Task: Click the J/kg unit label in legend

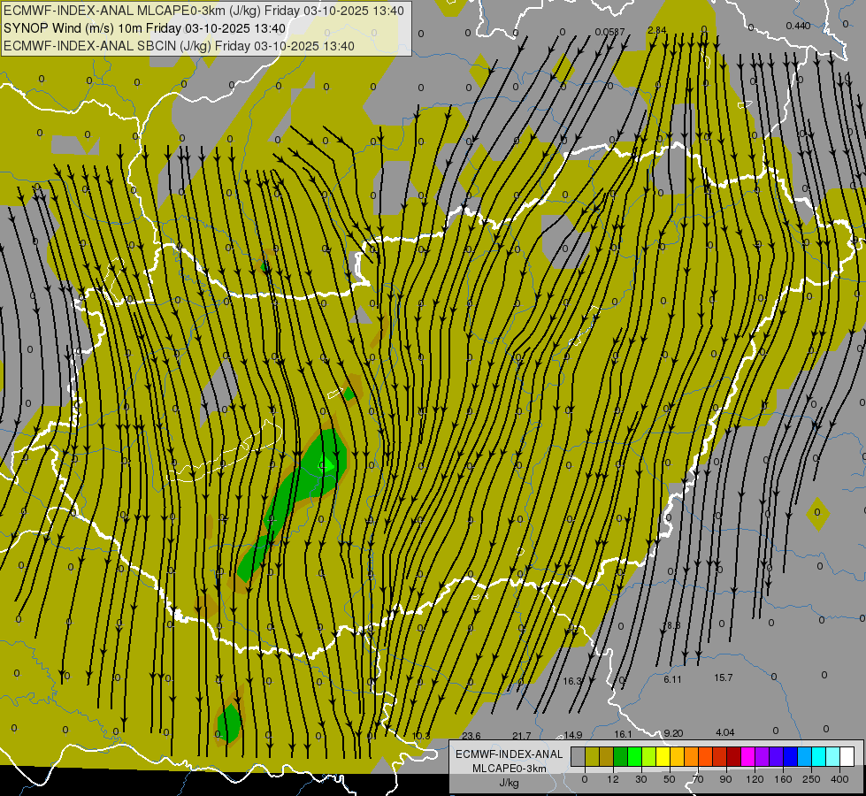Action: [509, 783]
